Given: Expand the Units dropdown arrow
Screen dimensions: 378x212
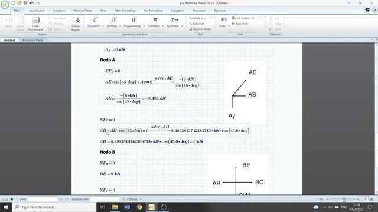Looking at the screenshot, I should (x=229, y=26).
